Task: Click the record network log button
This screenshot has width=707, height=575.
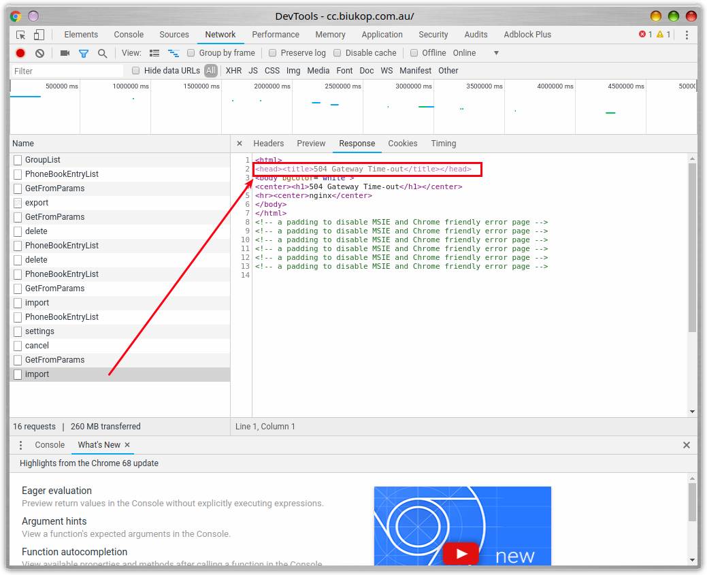Action: [x=20, y=53]
